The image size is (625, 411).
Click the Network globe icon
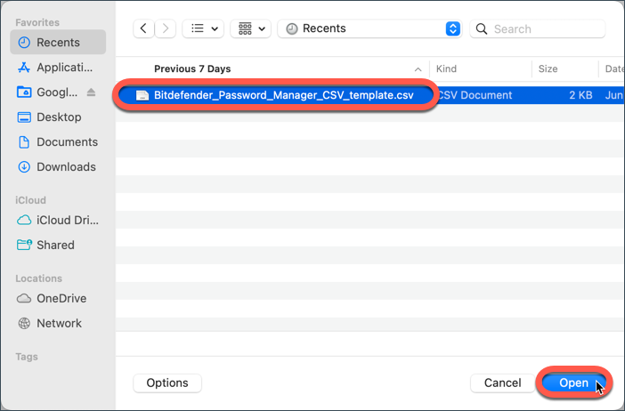[24, 323]
